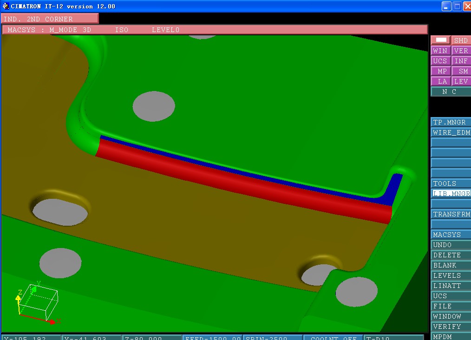This screenshot has width=471, height=340.
Task: Click the UCS axis triad icon
Action: (x=39, y=302)
